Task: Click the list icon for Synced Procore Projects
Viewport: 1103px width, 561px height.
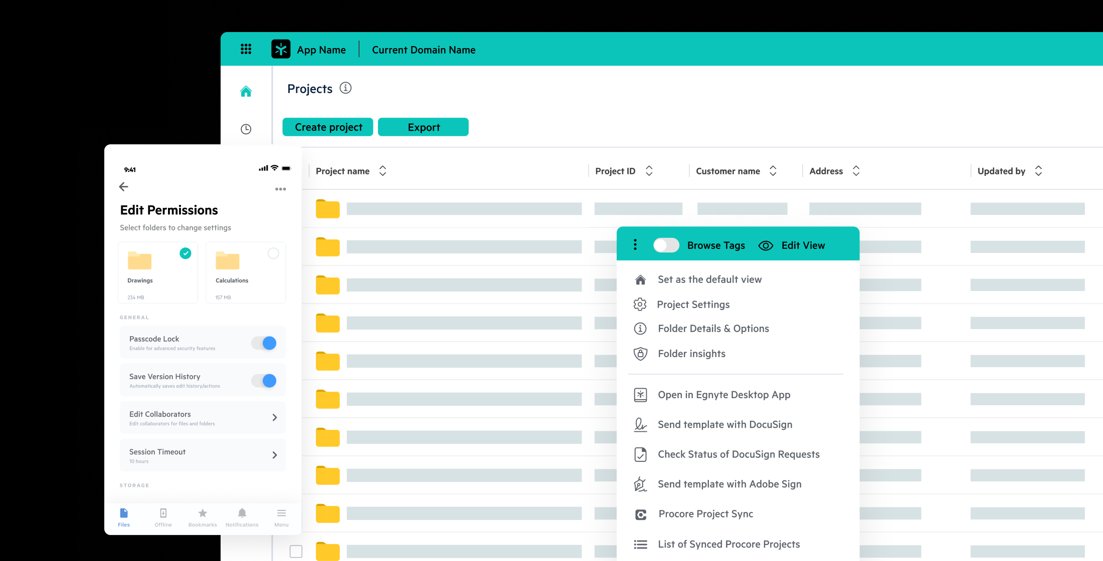Action: point(640,544)
